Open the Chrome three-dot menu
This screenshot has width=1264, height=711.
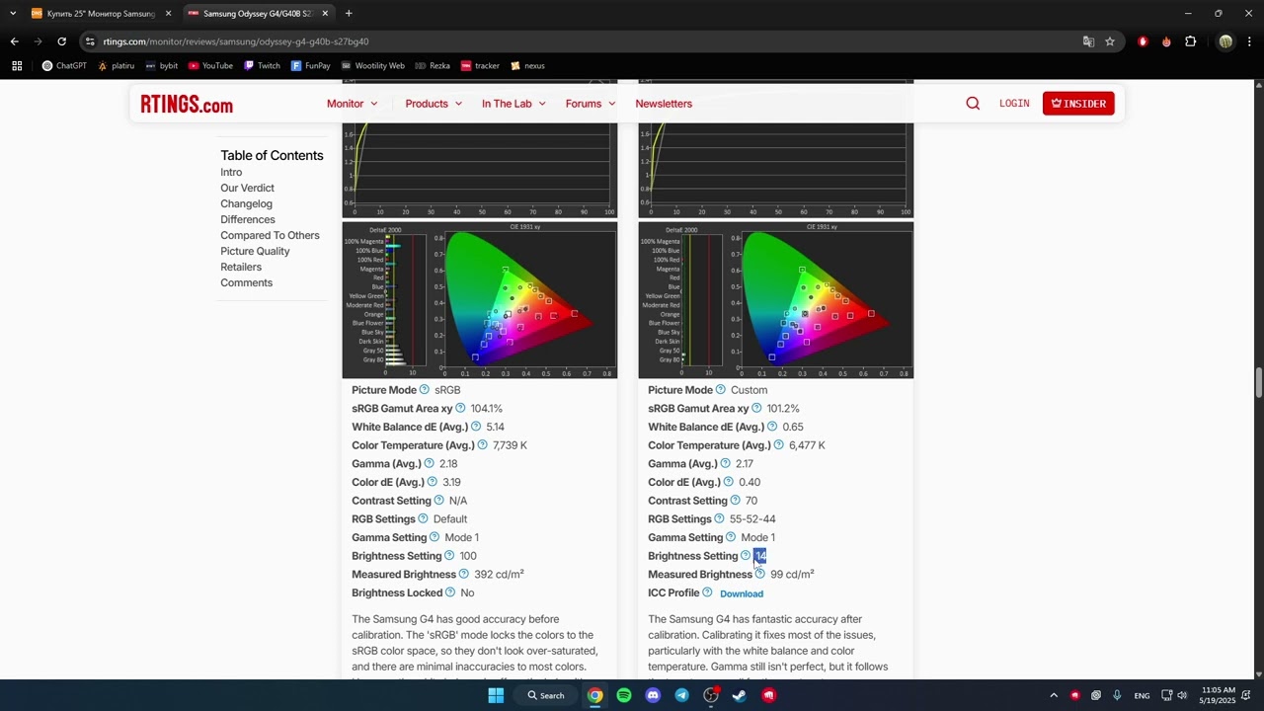(1250, 41)
